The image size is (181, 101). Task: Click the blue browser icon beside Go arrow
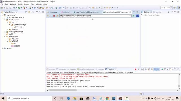click(137, 16)
